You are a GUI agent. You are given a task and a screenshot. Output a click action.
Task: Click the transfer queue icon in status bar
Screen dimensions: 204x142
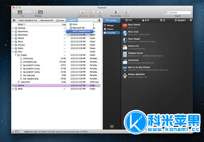[x=17, y=132]
